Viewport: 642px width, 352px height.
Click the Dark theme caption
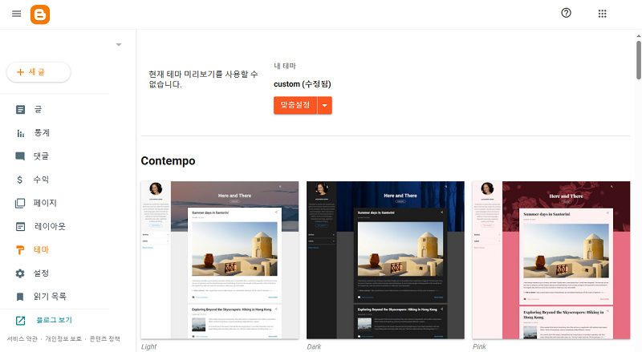(x=314, y=346)
